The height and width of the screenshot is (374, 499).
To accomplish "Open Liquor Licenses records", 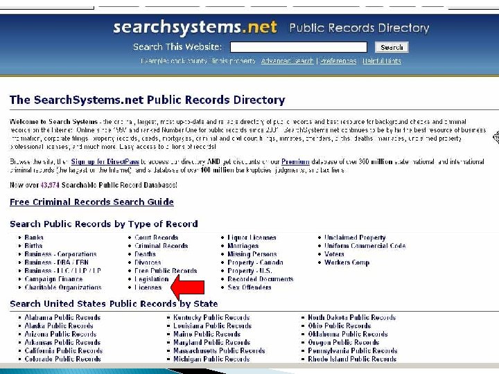I will 252,238.
